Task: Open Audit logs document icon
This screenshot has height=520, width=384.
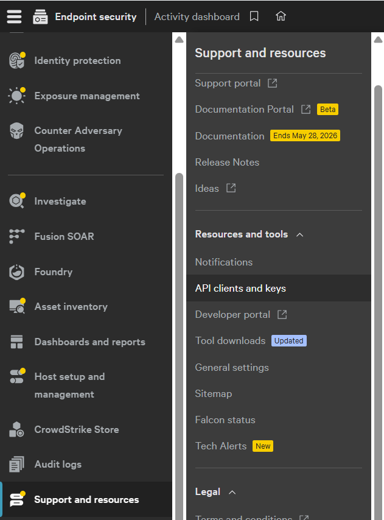Action: tap(16, 464)
